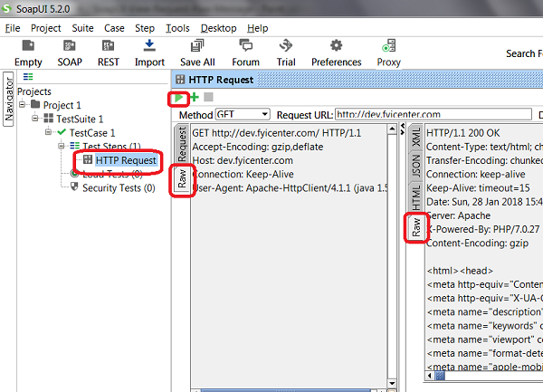Open the Step menu

click(145, 28)
